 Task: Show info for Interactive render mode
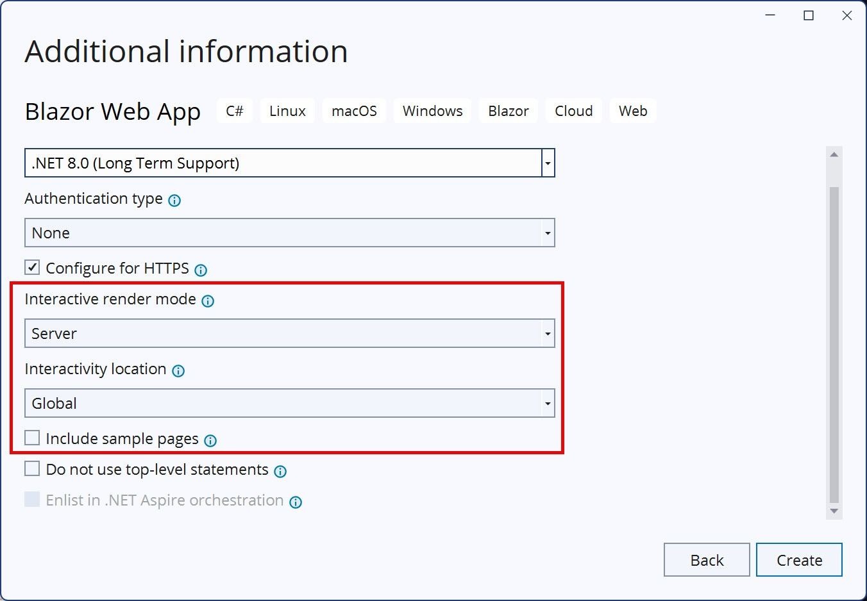coord(208,301)
